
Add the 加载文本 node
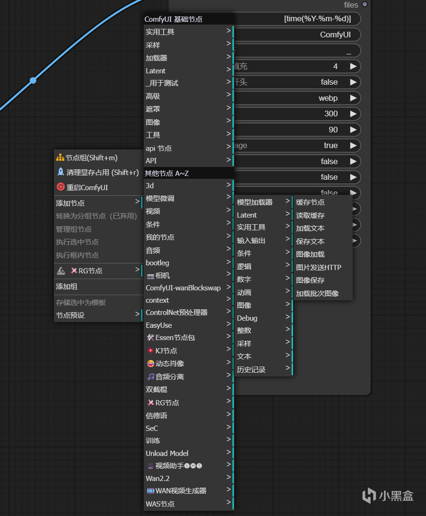pyautogui.click(x=323, y=228)
